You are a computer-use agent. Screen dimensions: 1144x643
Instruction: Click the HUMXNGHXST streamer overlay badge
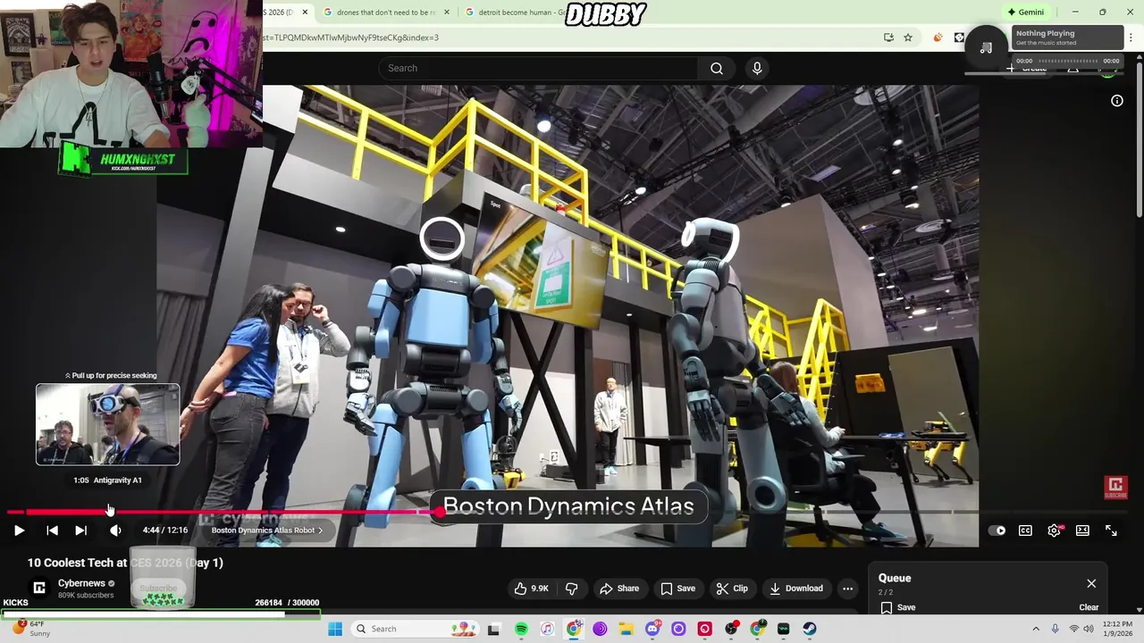123,160
